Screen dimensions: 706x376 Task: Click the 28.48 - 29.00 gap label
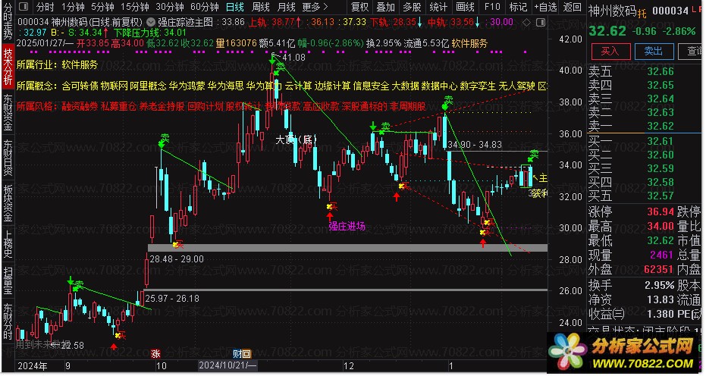tap(177, 259)
